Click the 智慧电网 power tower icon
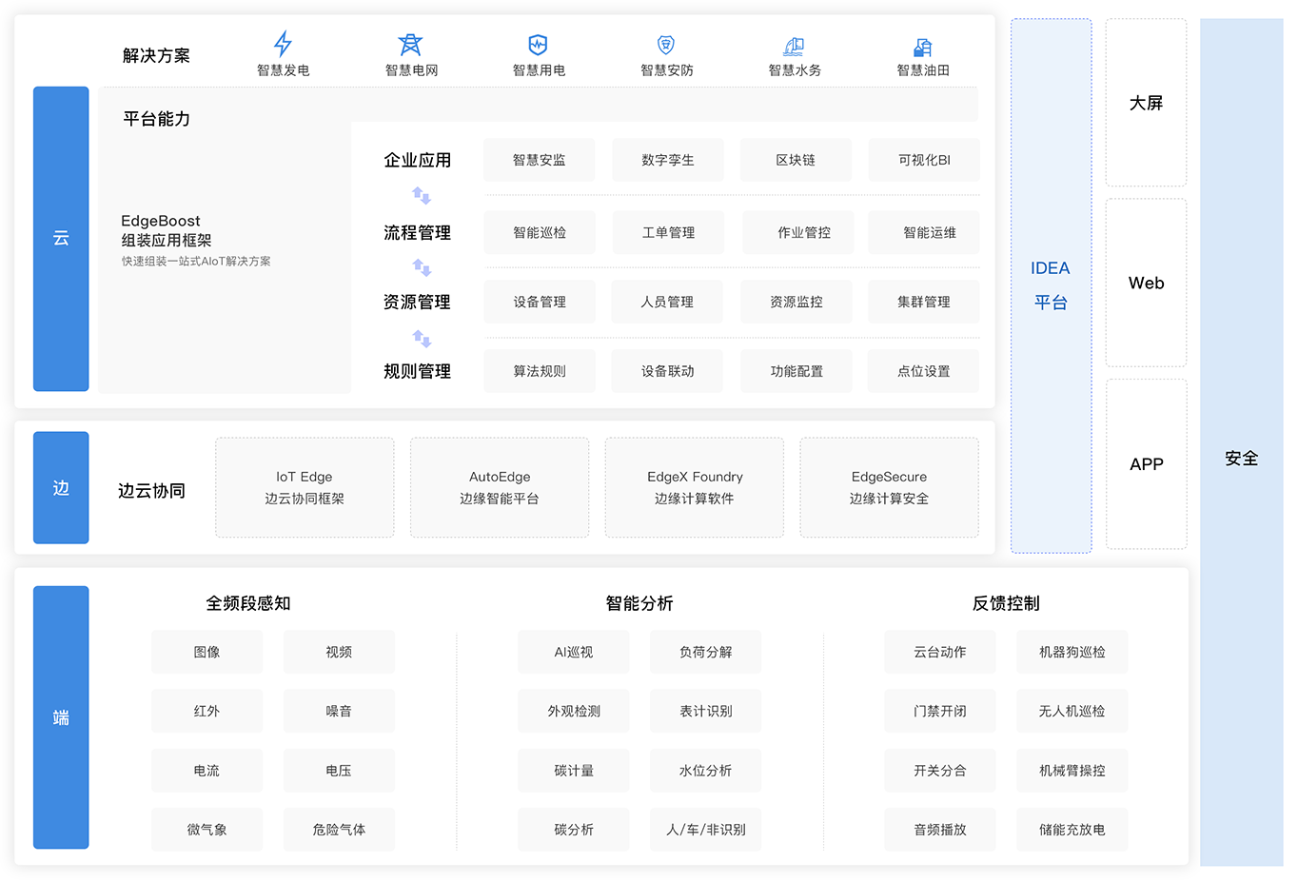This screenshot has width=1298, height=882. pos(410,44)
